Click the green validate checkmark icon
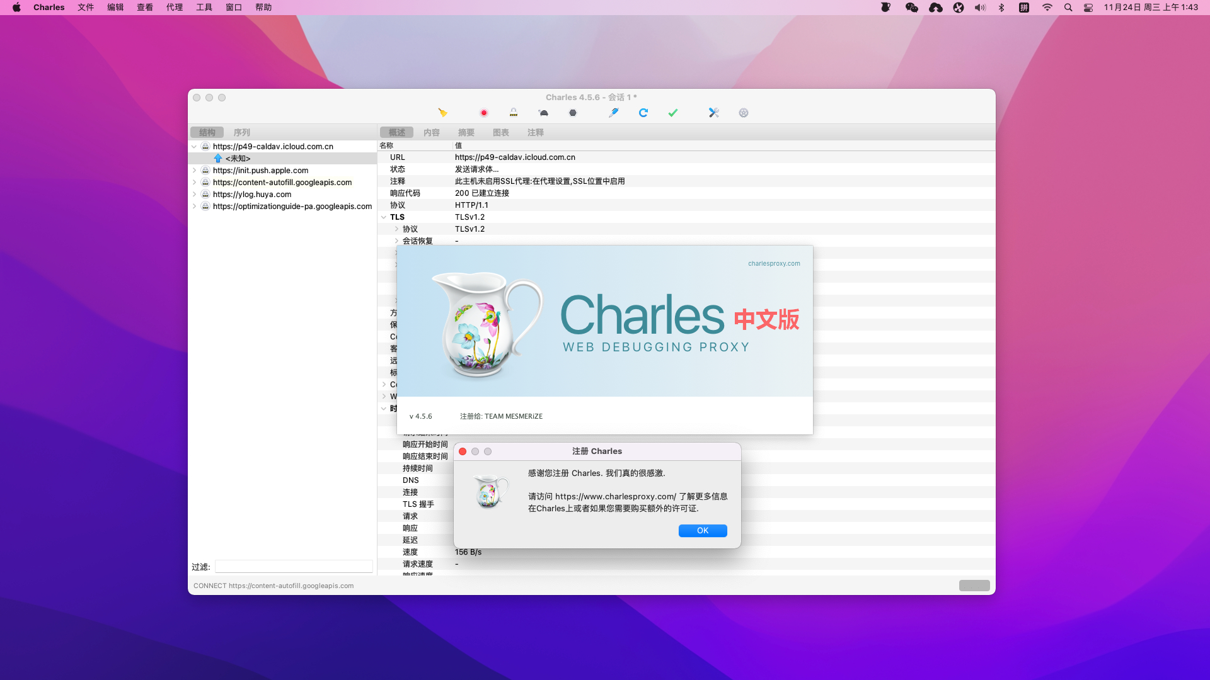The image size is (1210, 680). pos(672,113)
